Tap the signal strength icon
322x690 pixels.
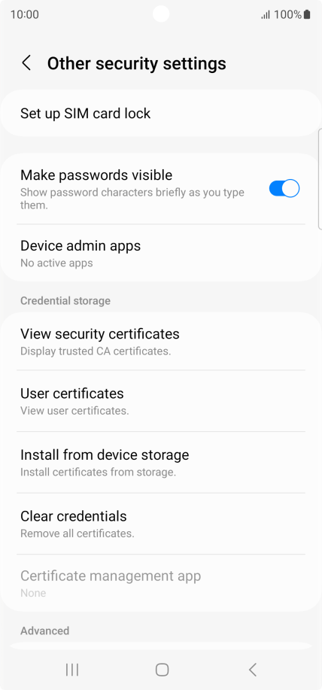[x=266, y=15]
